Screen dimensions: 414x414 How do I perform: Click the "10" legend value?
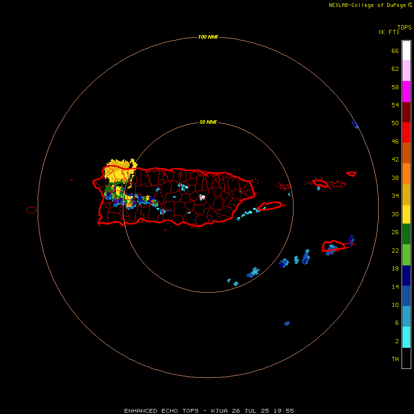(x=395, y=305)
